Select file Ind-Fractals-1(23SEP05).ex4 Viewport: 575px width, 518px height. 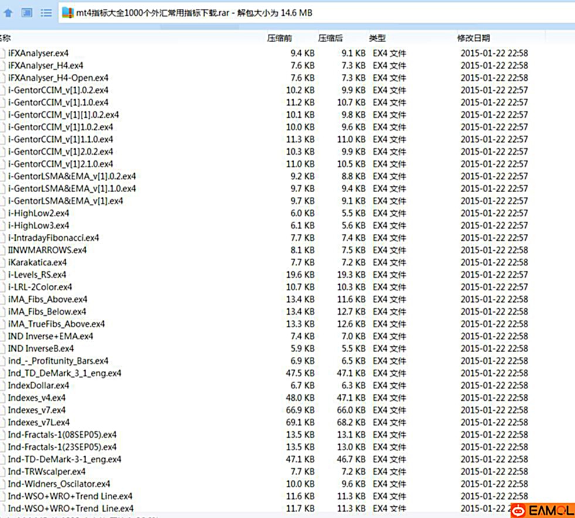point(62,447)
